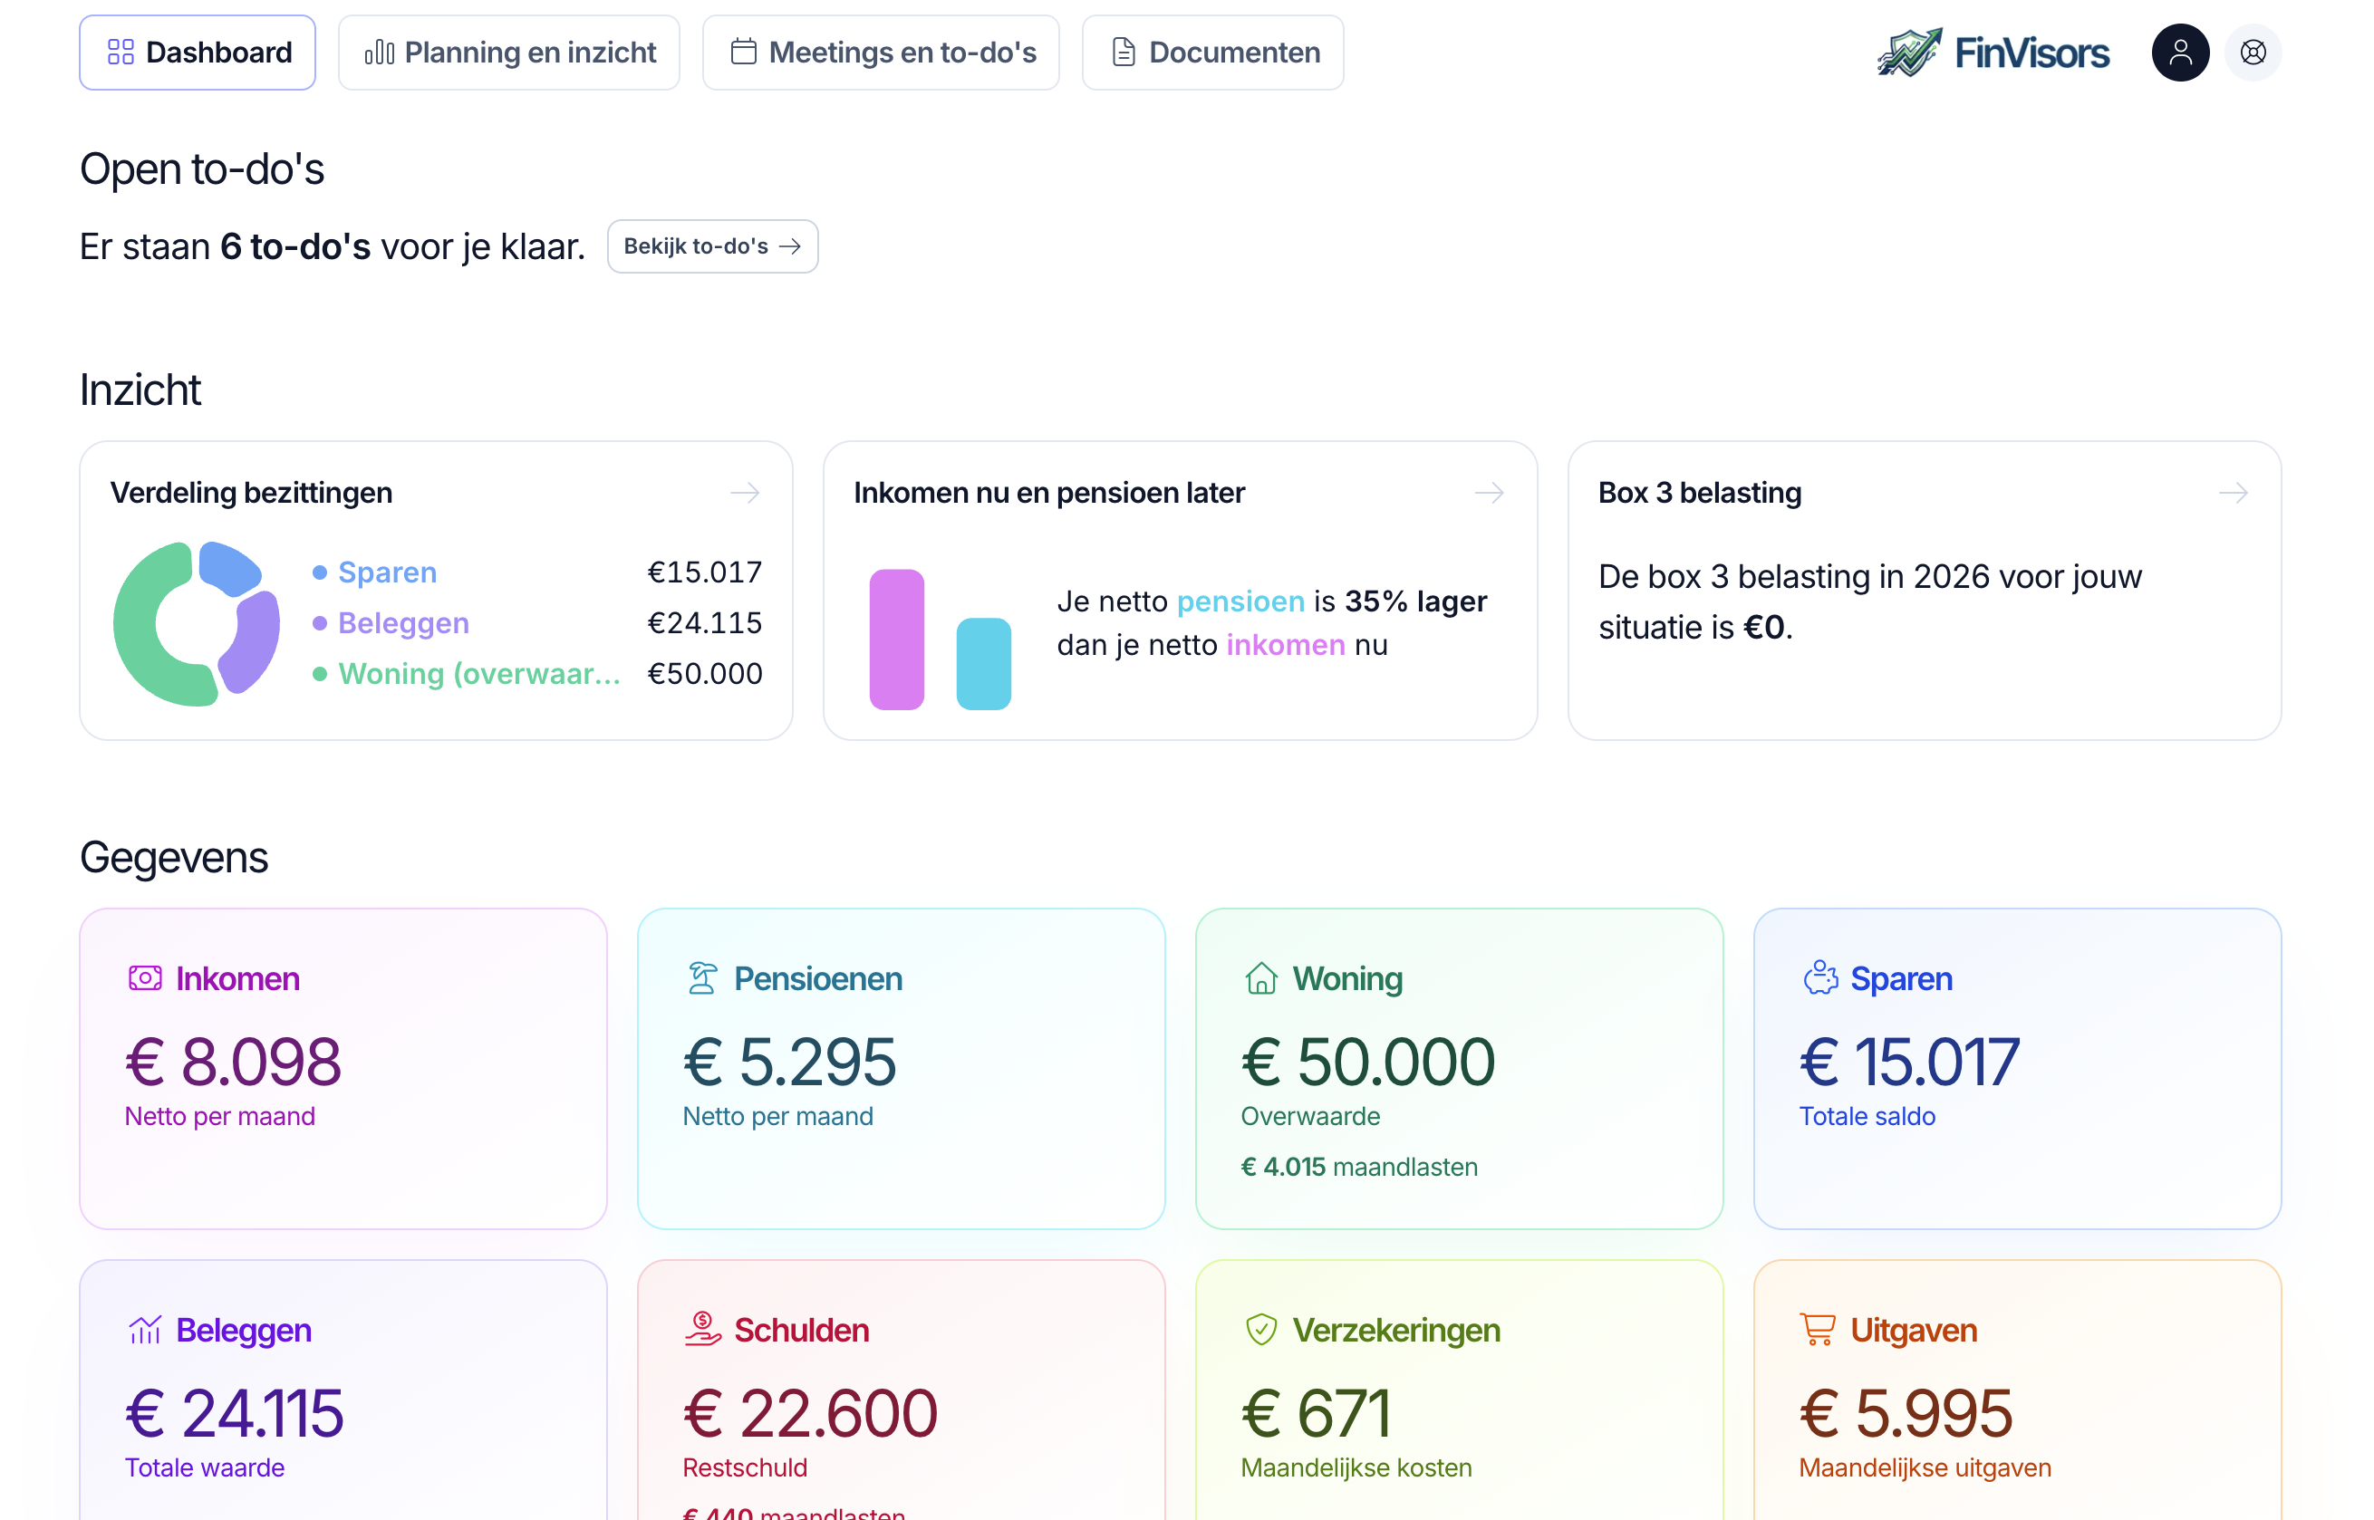Screen dimensions: 2374x1520
Task: Click '€ 50.000' Overwaarde amount
Action: (x=1367, y=1062)
